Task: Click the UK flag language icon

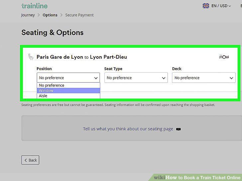Action: (206, 6)
